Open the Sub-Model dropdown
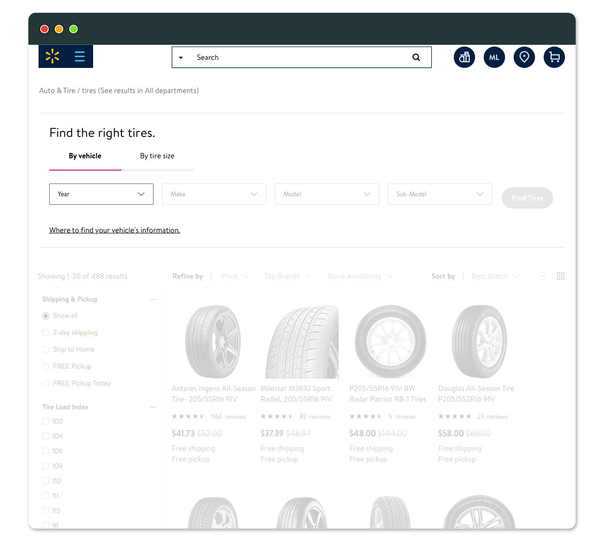Viewport: 603px width, 545px height. [440, 194]
